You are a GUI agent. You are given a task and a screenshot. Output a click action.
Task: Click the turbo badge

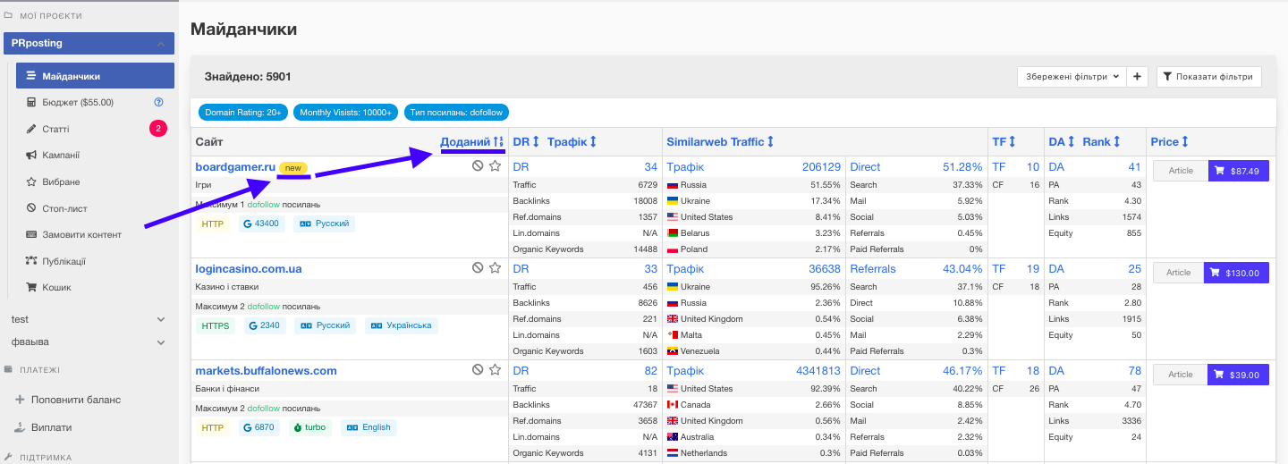click(309, 427)
